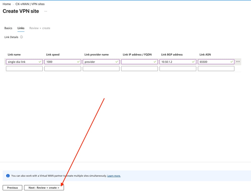Click the blue info icon in the banner
The image size is (251, 193).
(8, 176)
